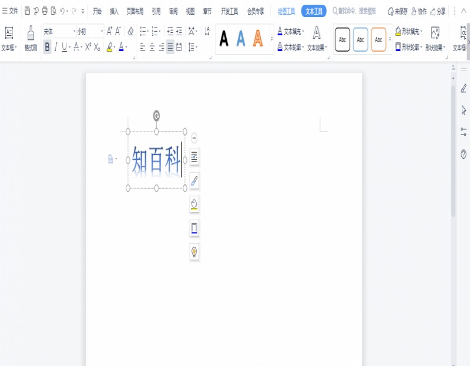Click the 未保存 status button

click(x=398, y=11)
